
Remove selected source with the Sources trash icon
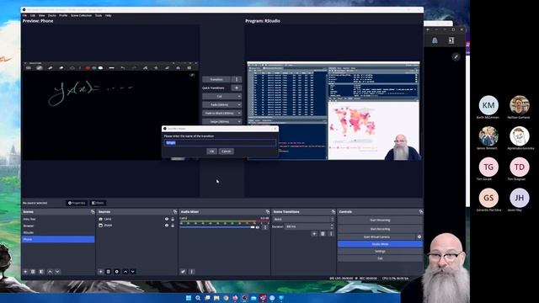(x=109, y=271)
